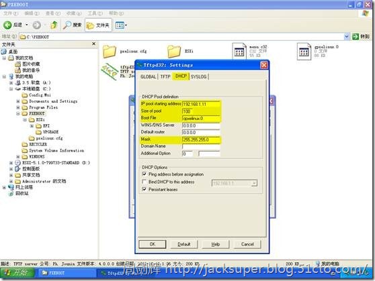
Task: Click Cancel in Tftpd32 Settings
Action: [247, 244]
